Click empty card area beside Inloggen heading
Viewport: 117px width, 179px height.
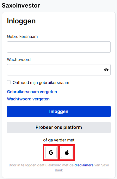74,21
